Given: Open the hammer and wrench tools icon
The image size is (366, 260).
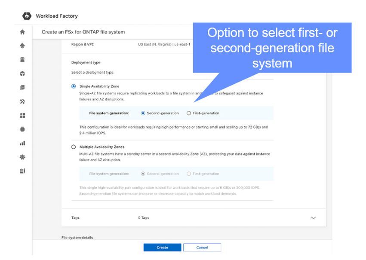Looking at the screenshot, I should click(x=22, y=101).
